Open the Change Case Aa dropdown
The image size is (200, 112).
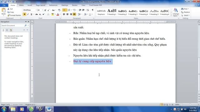53,10
